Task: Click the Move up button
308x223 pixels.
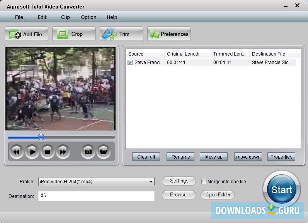Action: tap(214, 157)
